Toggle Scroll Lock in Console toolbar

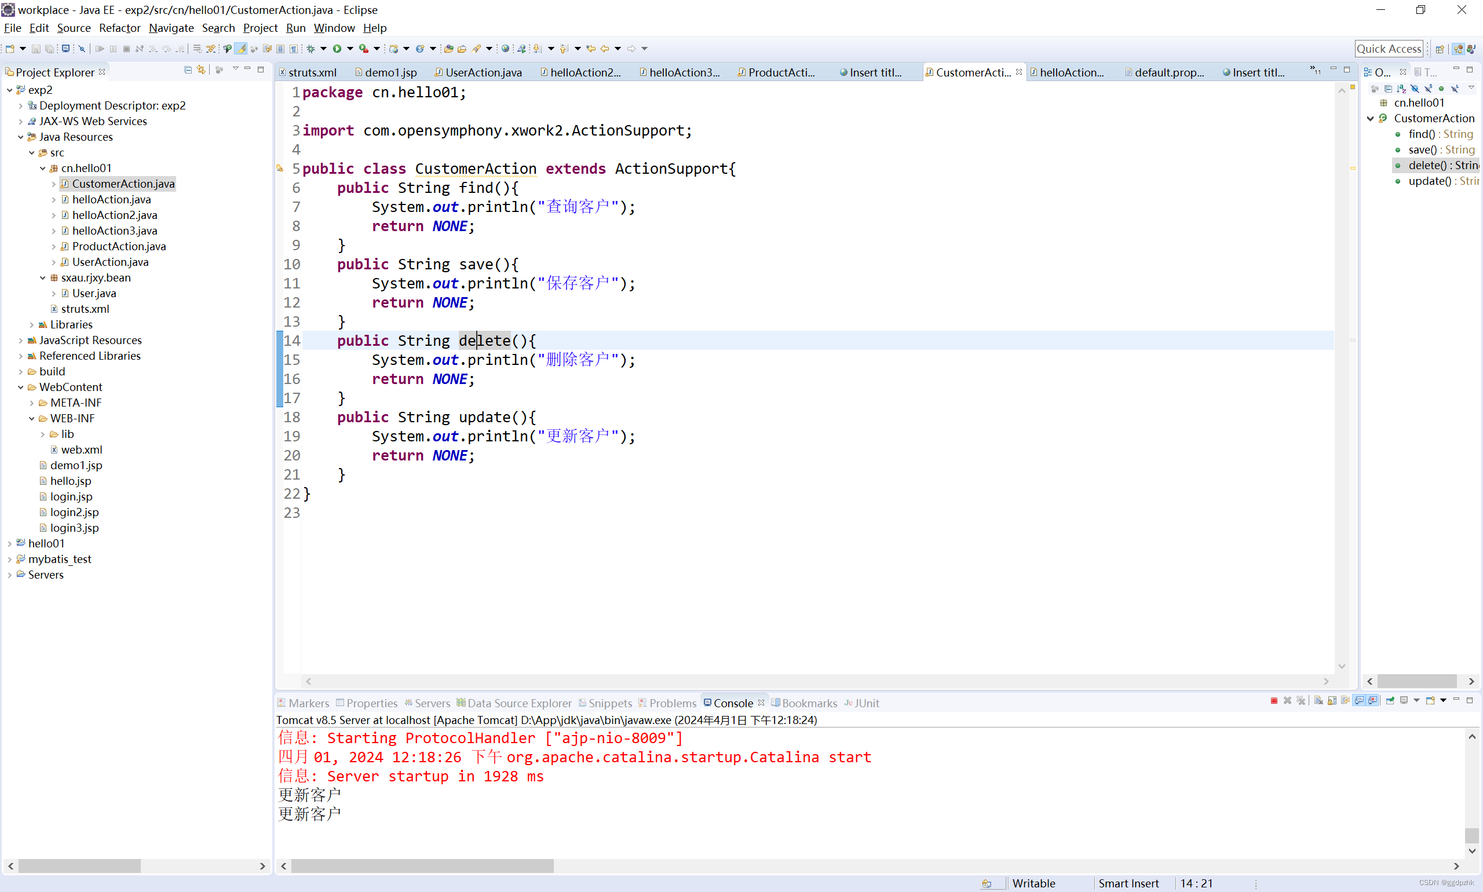[x=1332, y=701]
